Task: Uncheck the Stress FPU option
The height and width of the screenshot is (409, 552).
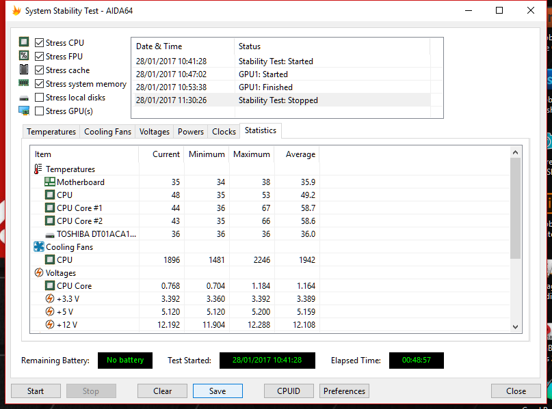Action: point(40,56)
